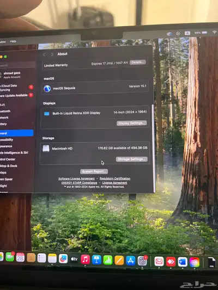Open Microsoft Word from the Dock
Viewport: 218px width, 290px height.
183,262
